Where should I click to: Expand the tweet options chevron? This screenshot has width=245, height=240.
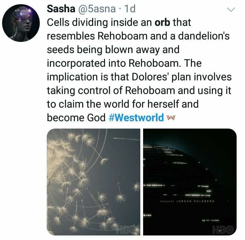coord(231,9)
